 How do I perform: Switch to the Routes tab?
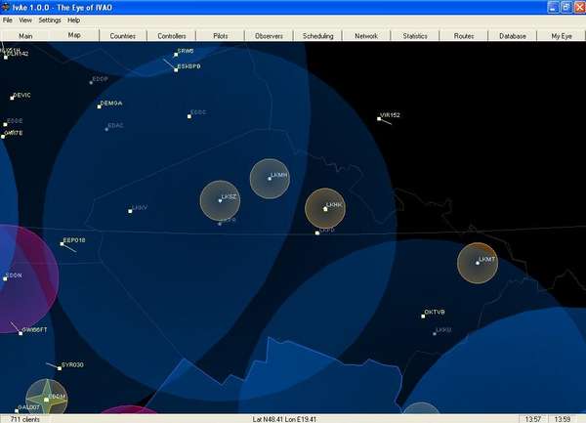[x=464, y=36]
